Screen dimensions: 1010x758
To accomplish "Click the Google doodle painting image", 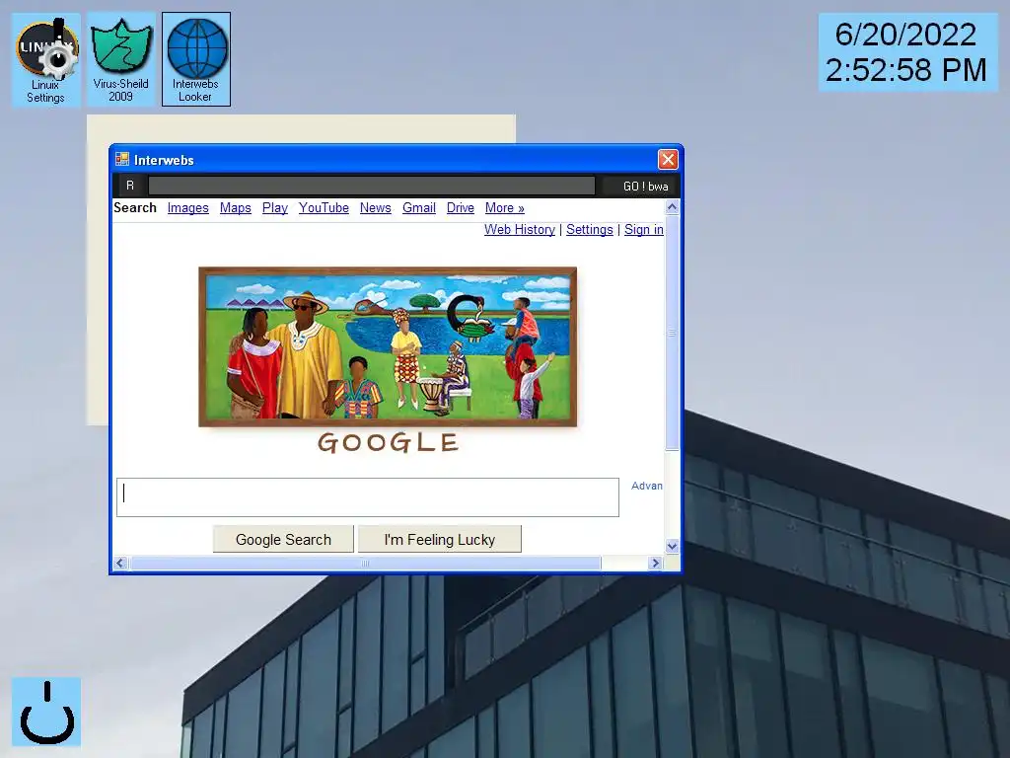I will 388,346.
